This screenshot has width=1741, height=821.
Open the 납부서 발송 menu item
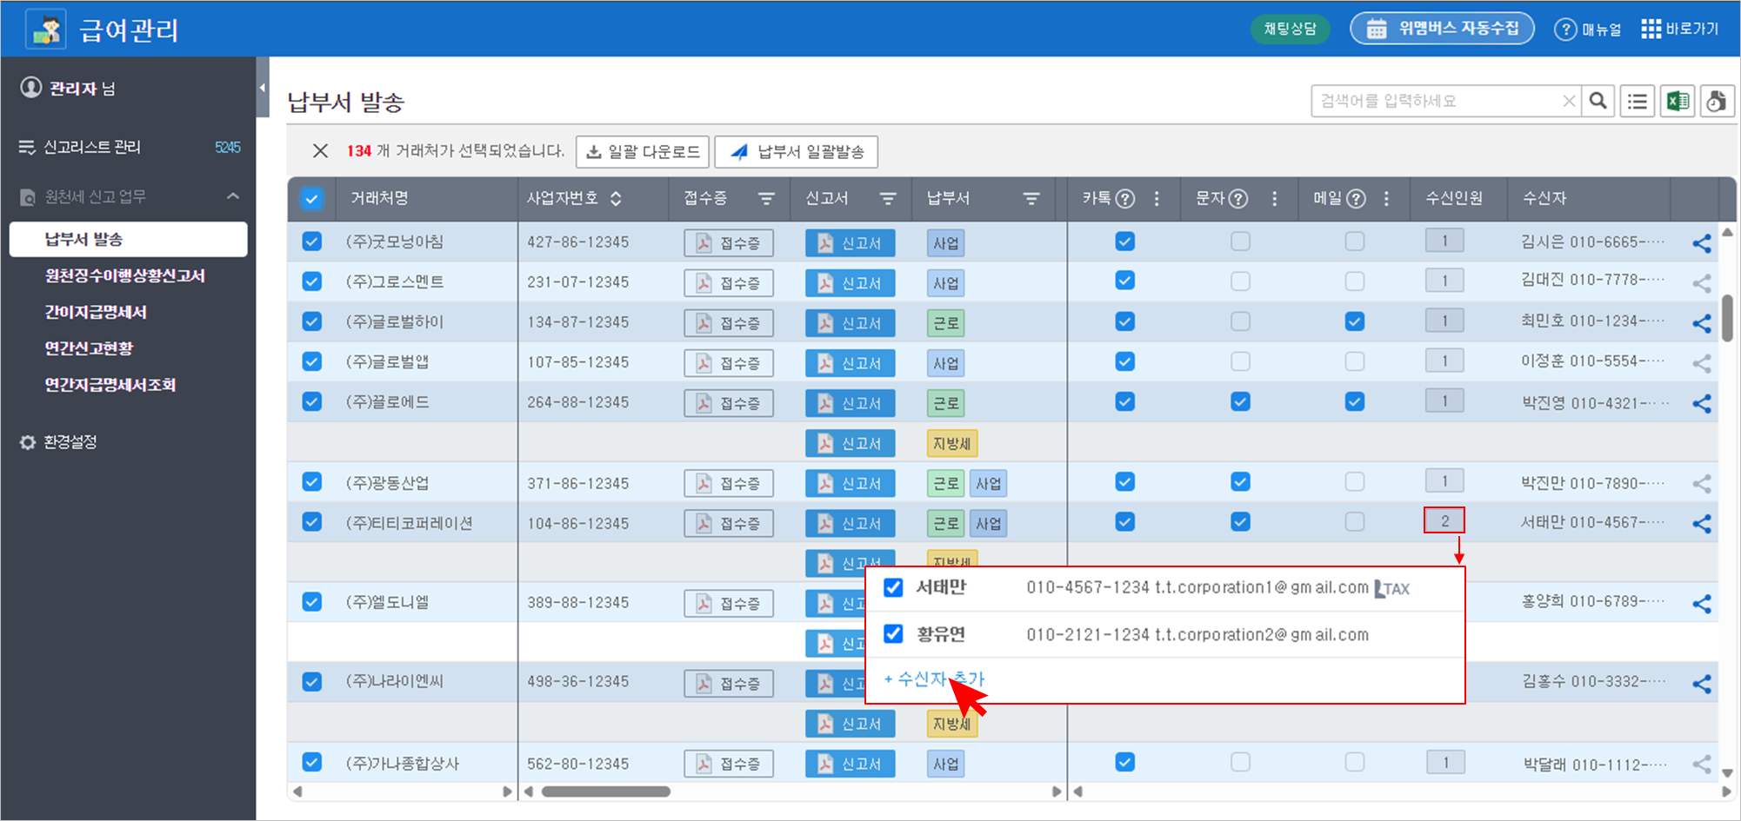click(129, 239)
